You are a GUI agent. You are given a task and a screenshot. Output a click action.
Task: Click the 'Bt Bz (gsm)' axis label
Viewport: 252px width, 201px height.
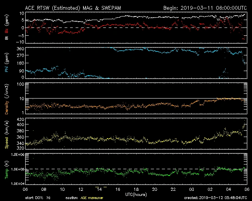[7, 27]
